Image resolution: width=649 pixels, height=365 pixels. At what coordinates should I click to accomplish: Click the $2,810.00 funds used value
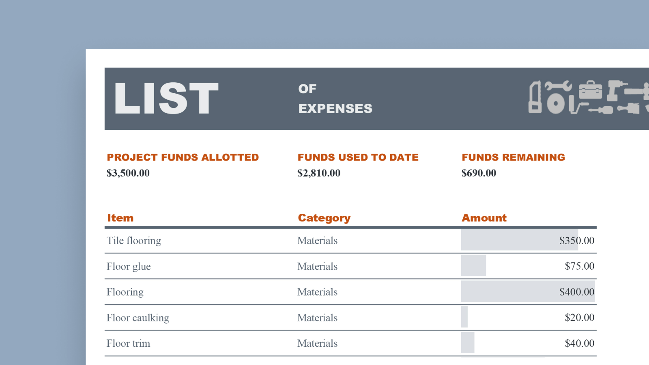coord(319,173)
